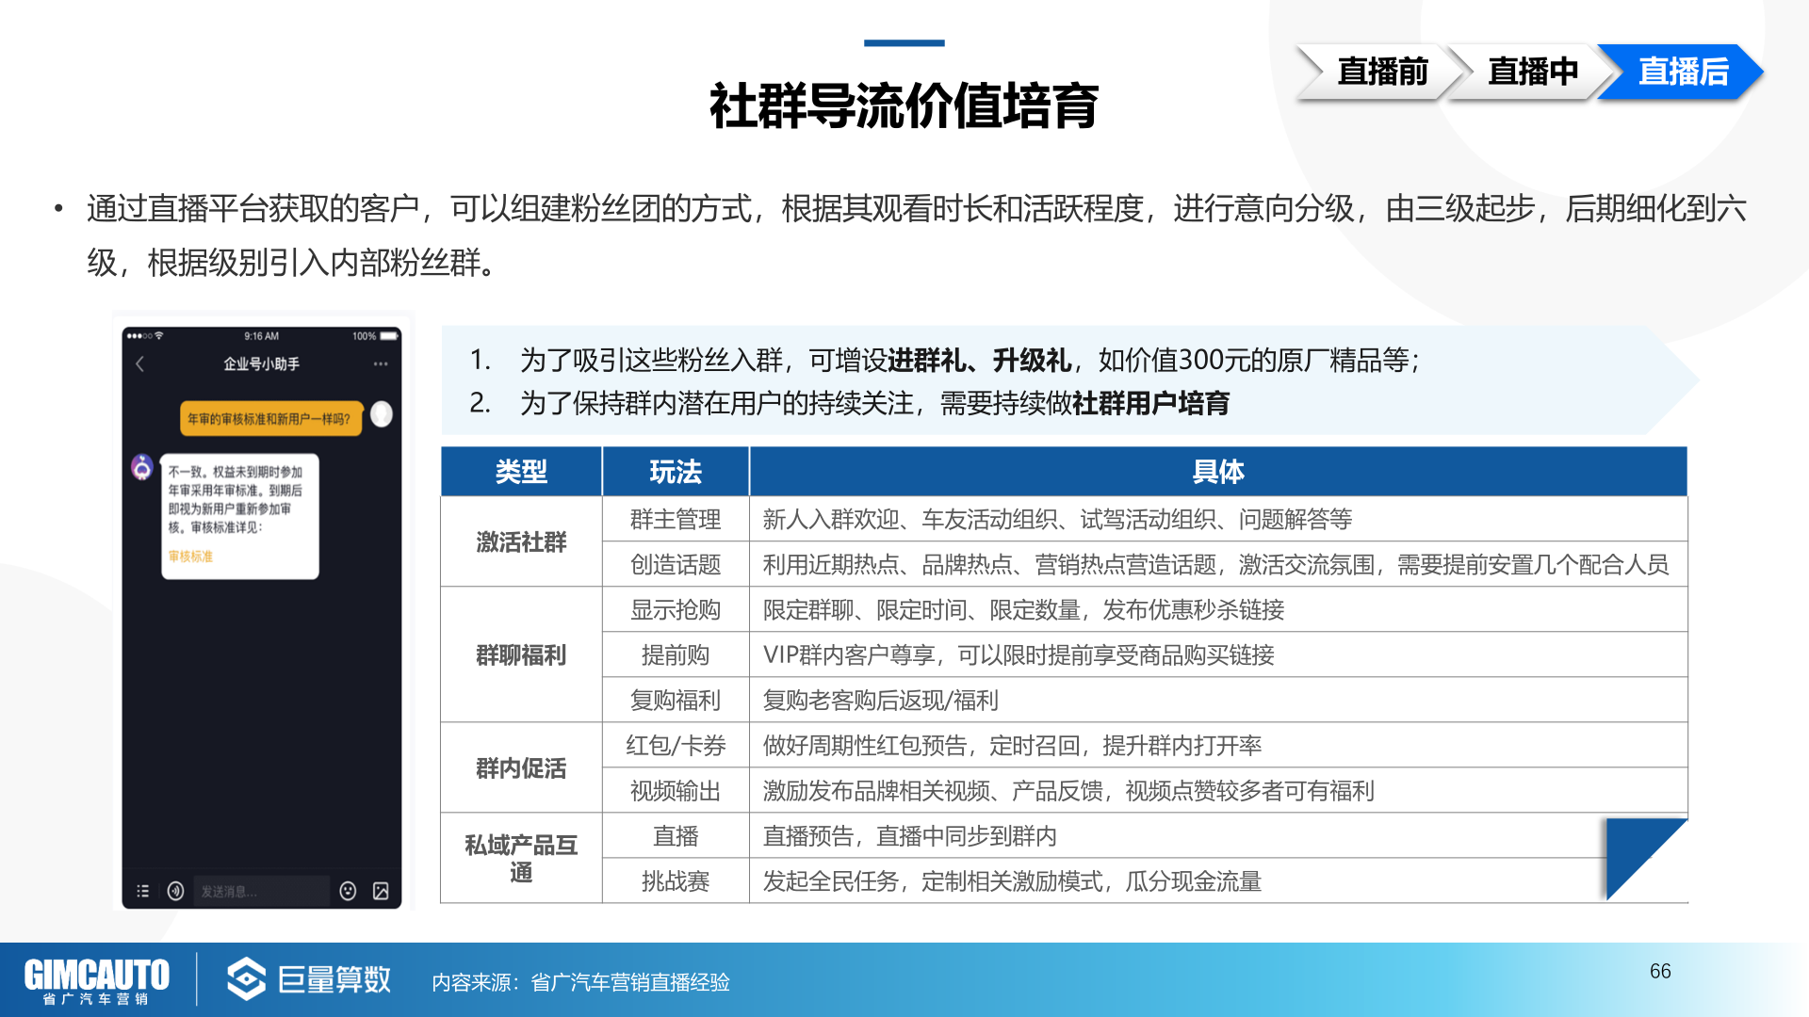Click the 巨量算数 logo in footer
Viewport: 1809px width, 1017px height.
[309, 979]
